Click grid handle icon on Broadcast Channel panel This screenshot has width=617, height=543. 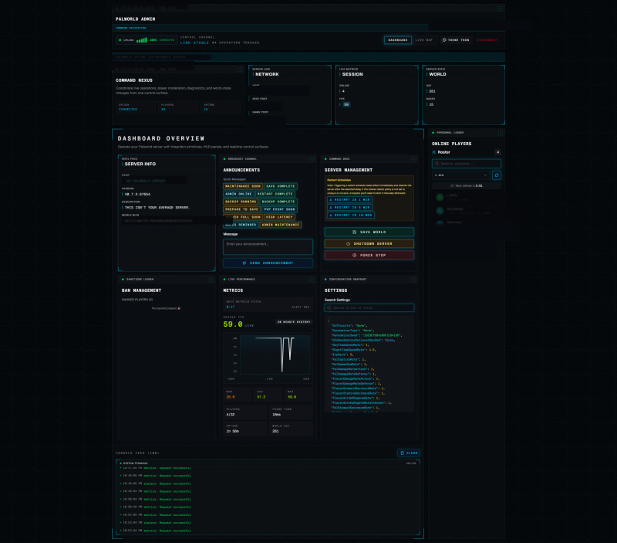point(312,159)
